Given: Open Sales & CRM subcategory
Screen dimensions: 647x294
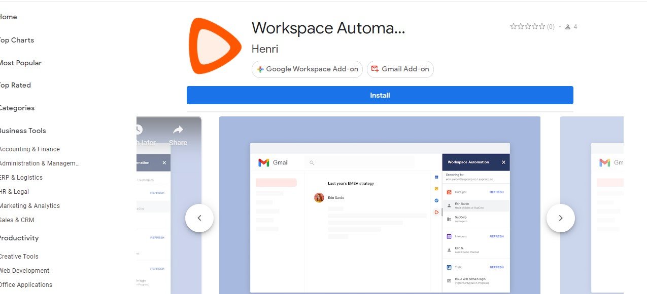Looking at the screenshot, I should 17,220.
